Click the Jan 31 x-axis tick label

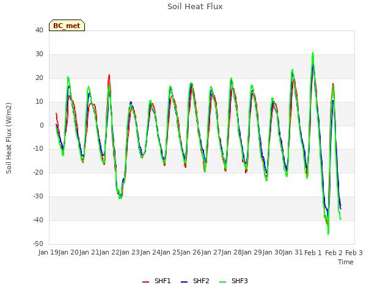(x=293, y=253)
